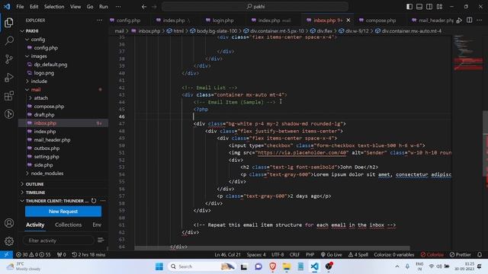Image resolution: width=488 pixels, height=274 pixels.
Task: Click Go Live in the status bar
Action: 331,254
